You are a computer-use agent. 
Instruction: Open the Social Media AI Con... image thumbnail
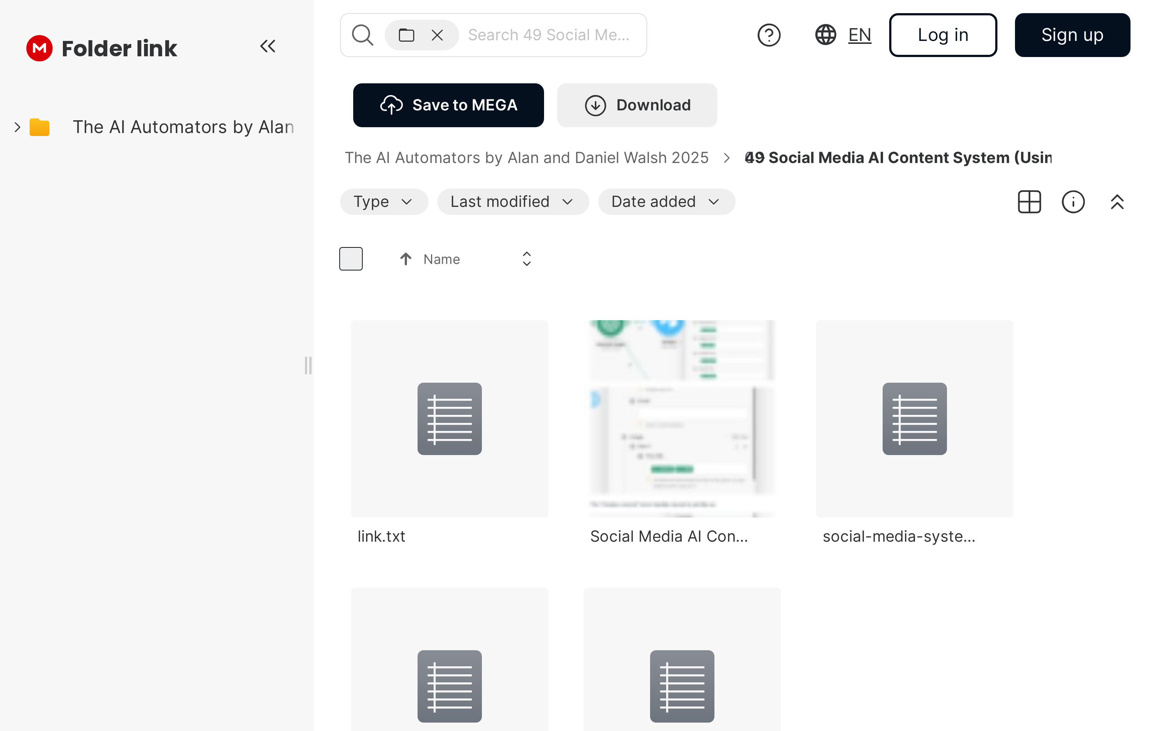point(682,419)
